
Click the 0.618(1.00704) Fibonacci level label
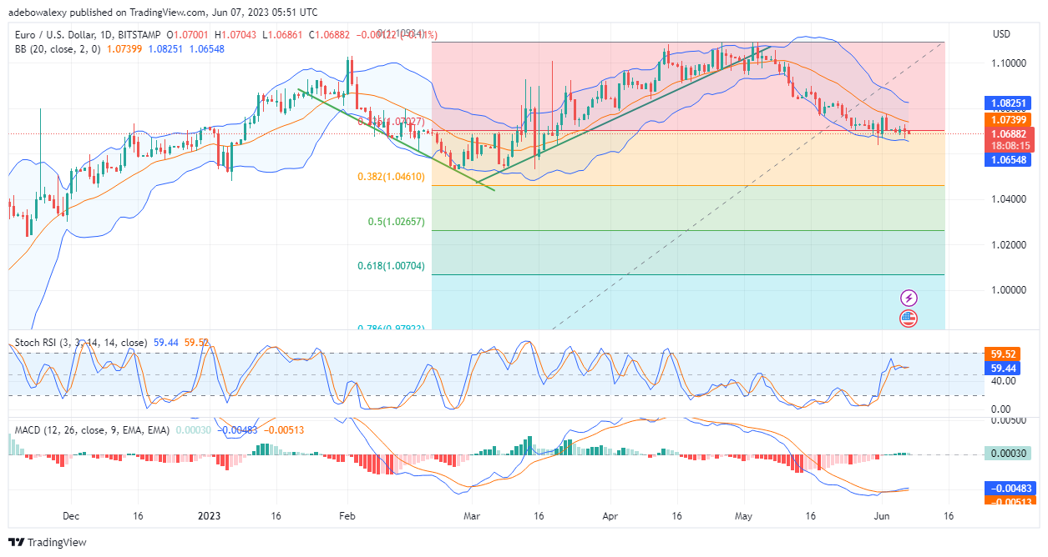pyautogui.click(x=391, y=266)
